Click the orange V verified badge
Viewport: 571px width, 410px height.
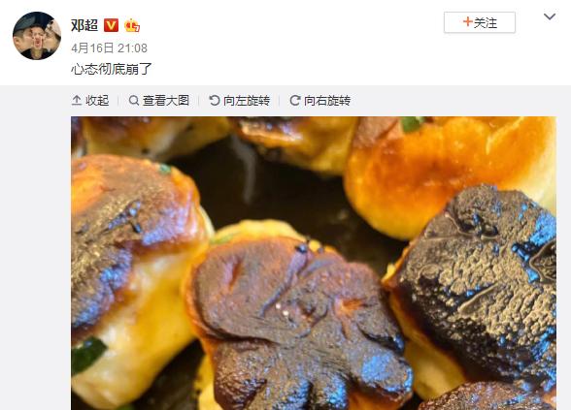tap(112, 25)
